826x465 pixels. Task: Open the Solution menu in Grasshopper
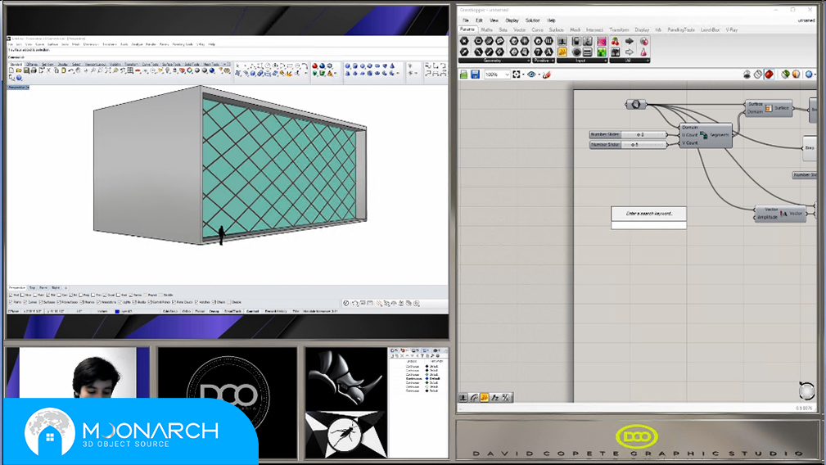533,20
